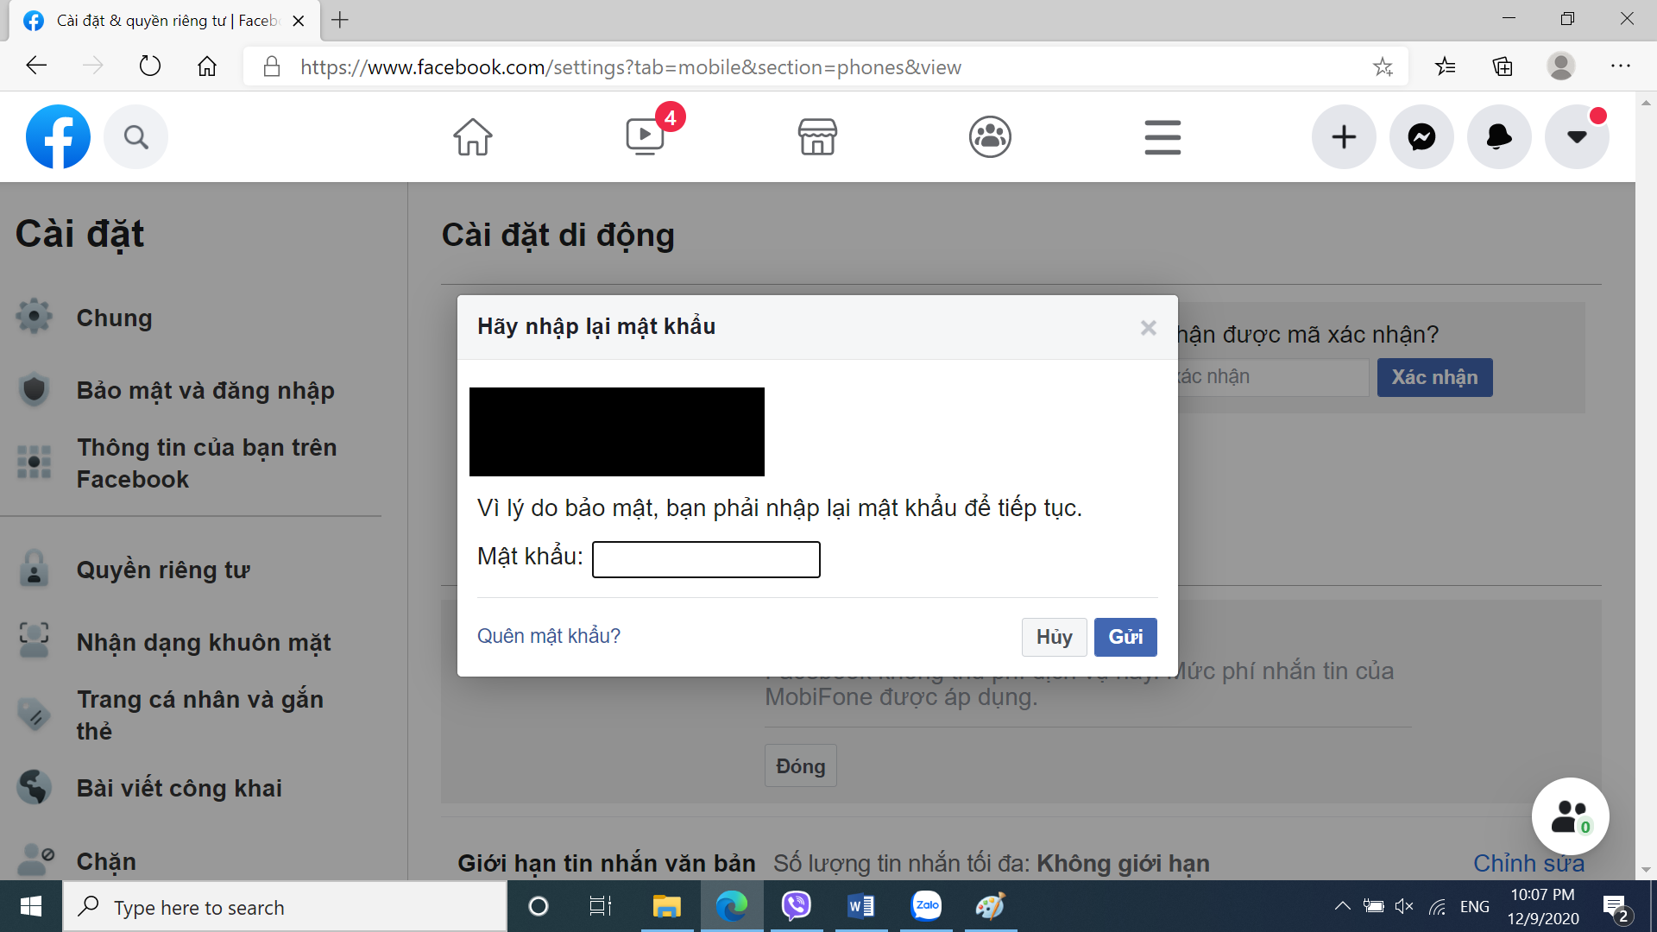Show hidden system tray icons
Screen dimensions: 1657x932
1342,906
